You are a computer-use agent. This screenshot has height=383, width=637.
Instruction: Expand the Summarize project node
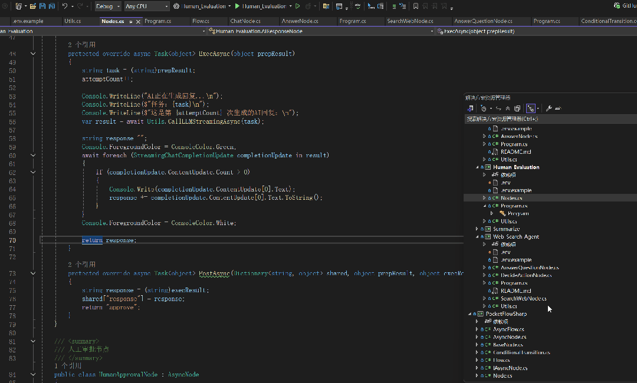[477, 229]
